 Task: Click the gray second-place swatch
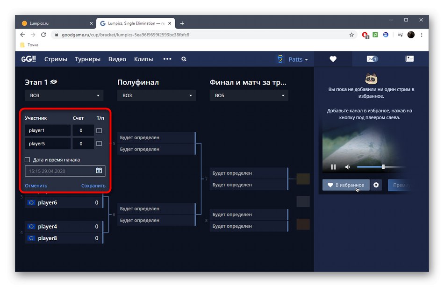[x=303, y=201]
